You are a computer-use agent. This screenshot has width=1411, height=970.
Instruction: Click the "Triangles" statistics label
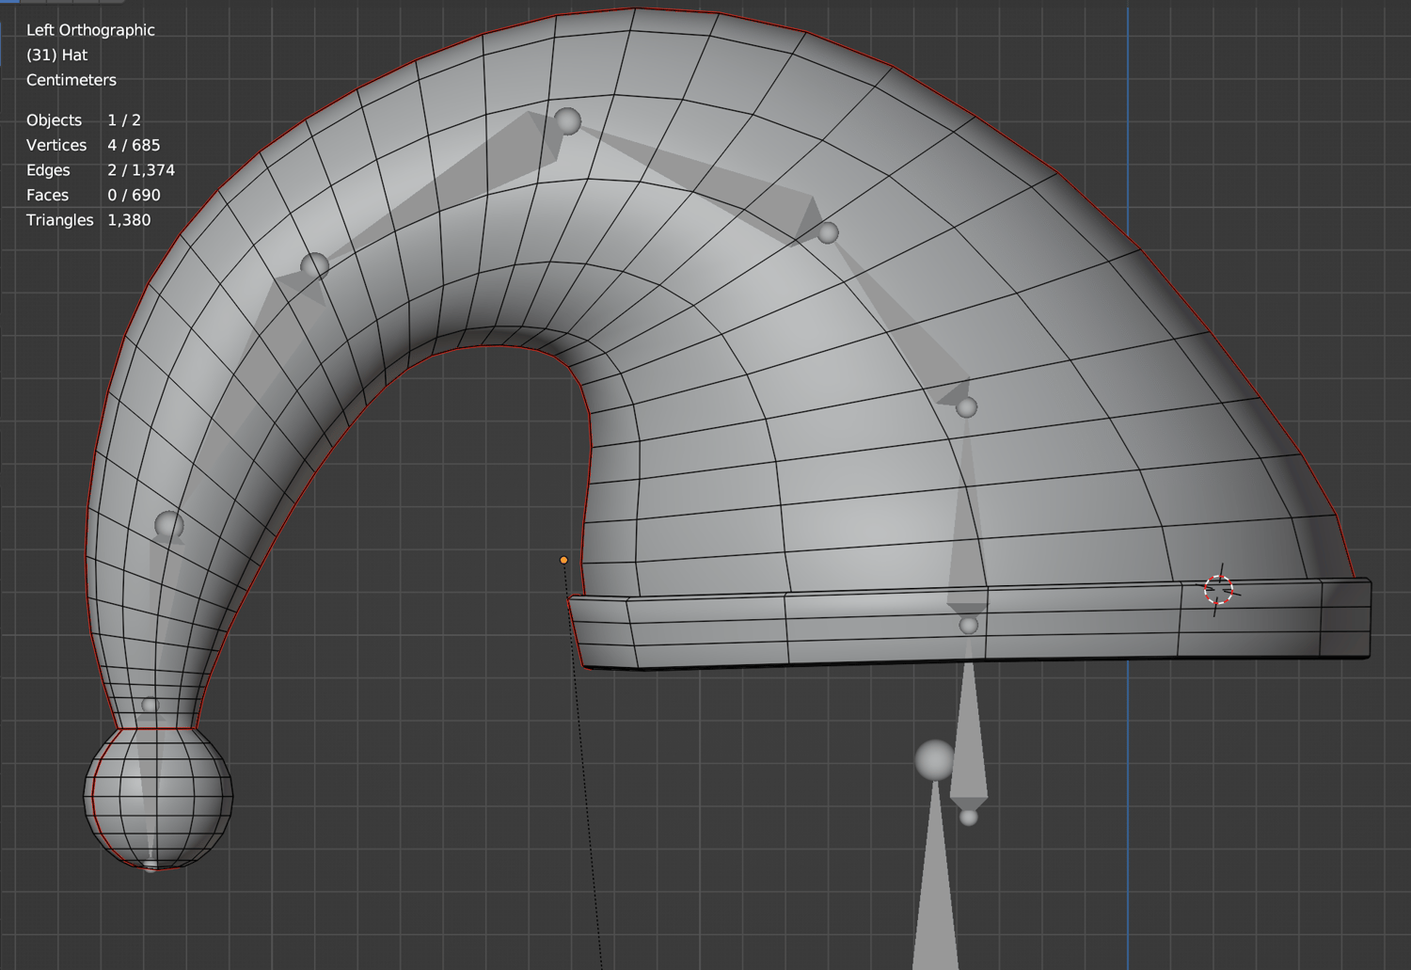60,220
